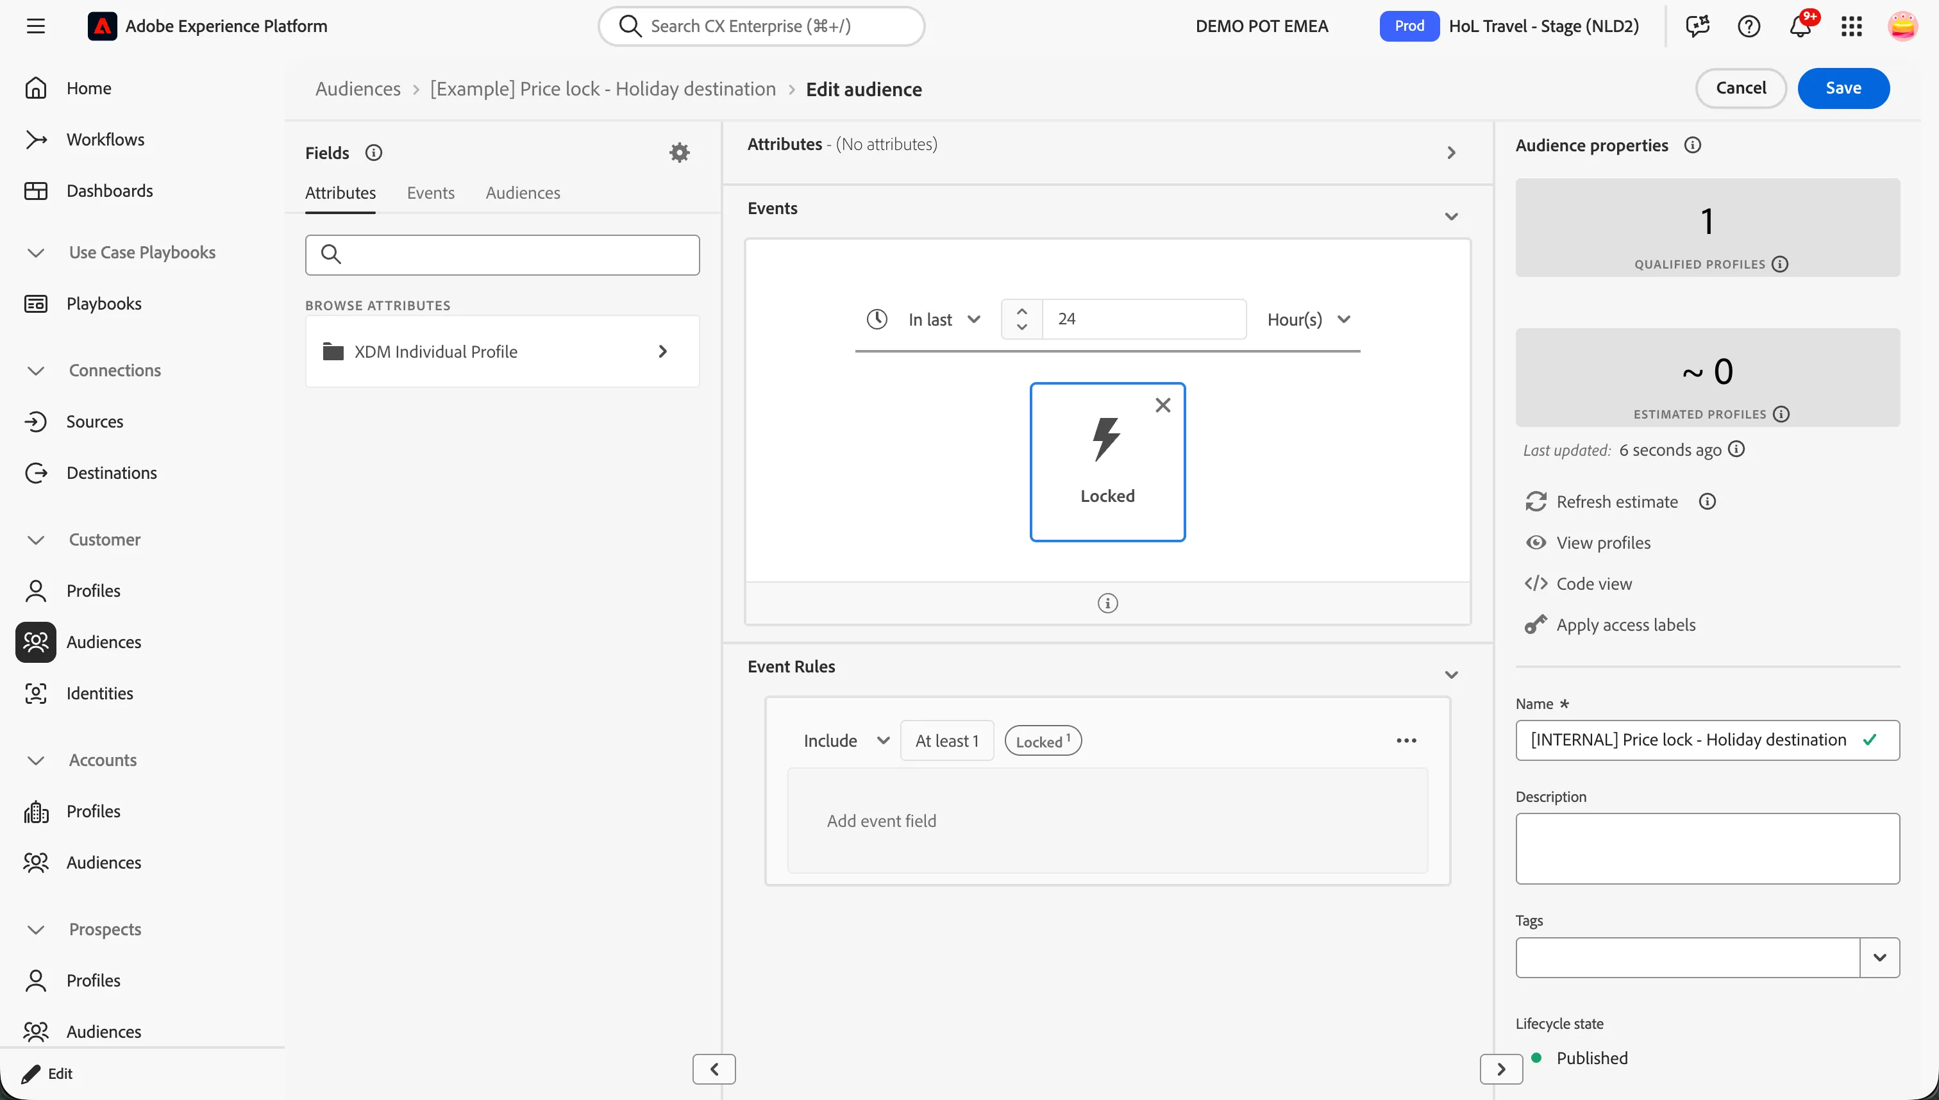Viewport: 1939px width, 1100px height.
Task: Switch to the Events tab
Action: (x=431, y=193)
